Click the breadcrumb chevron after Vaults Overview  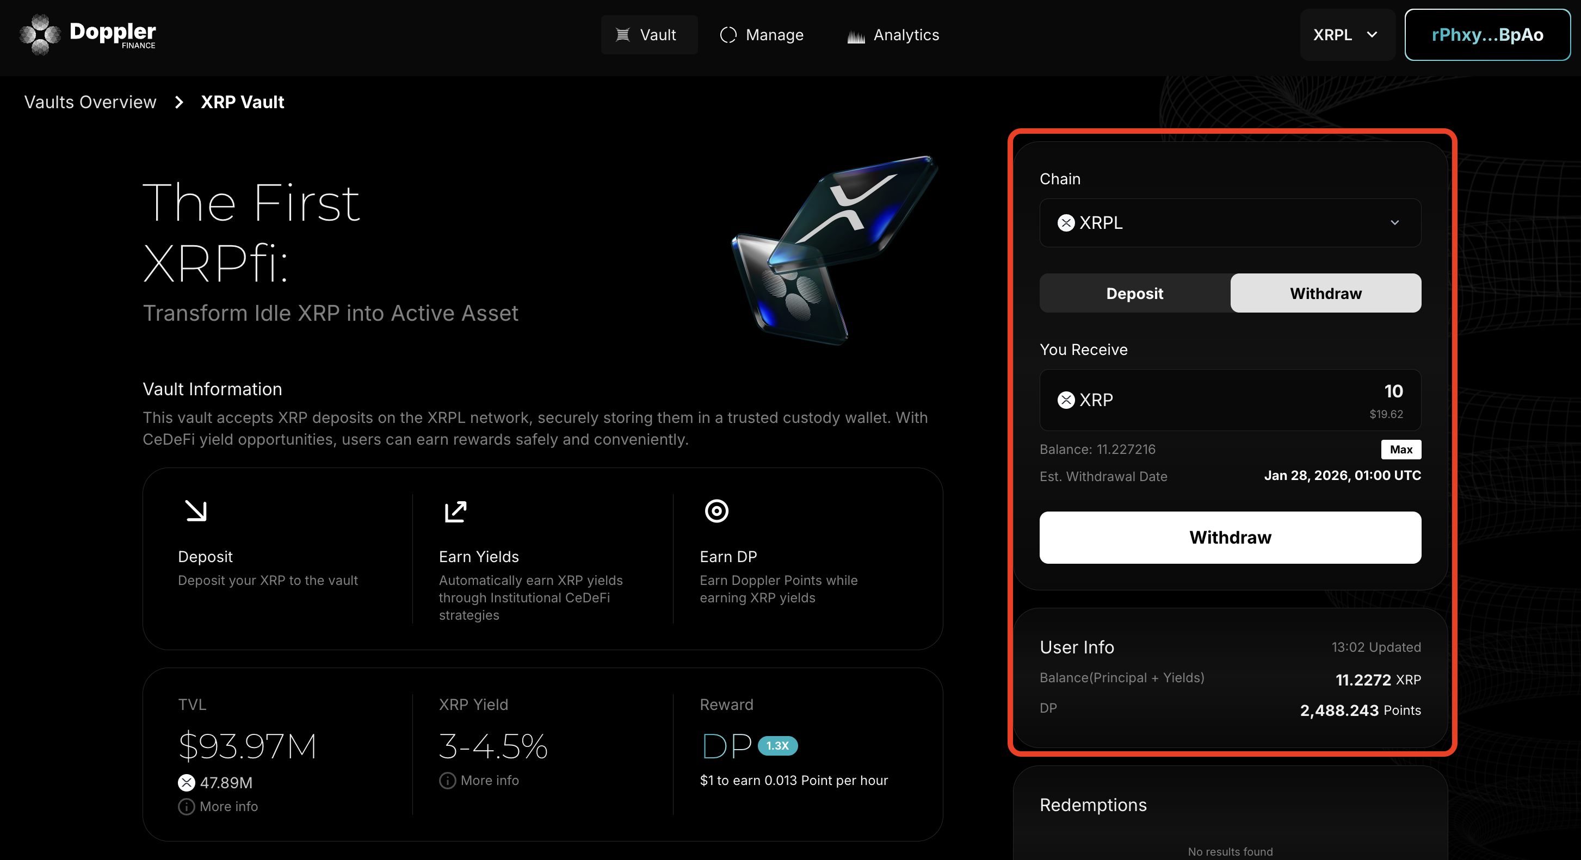tap(178, 102)
